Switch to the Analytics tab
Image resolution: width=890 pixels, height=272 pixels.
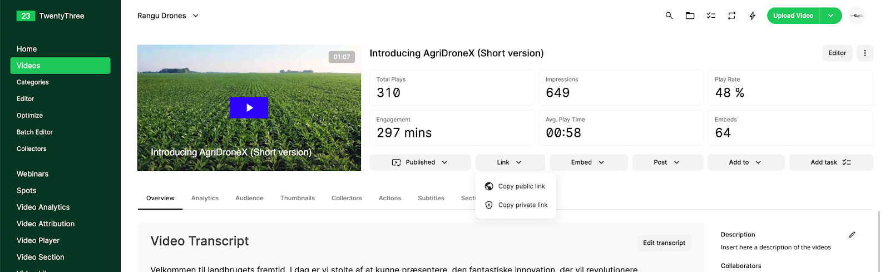tap(205, 199)
